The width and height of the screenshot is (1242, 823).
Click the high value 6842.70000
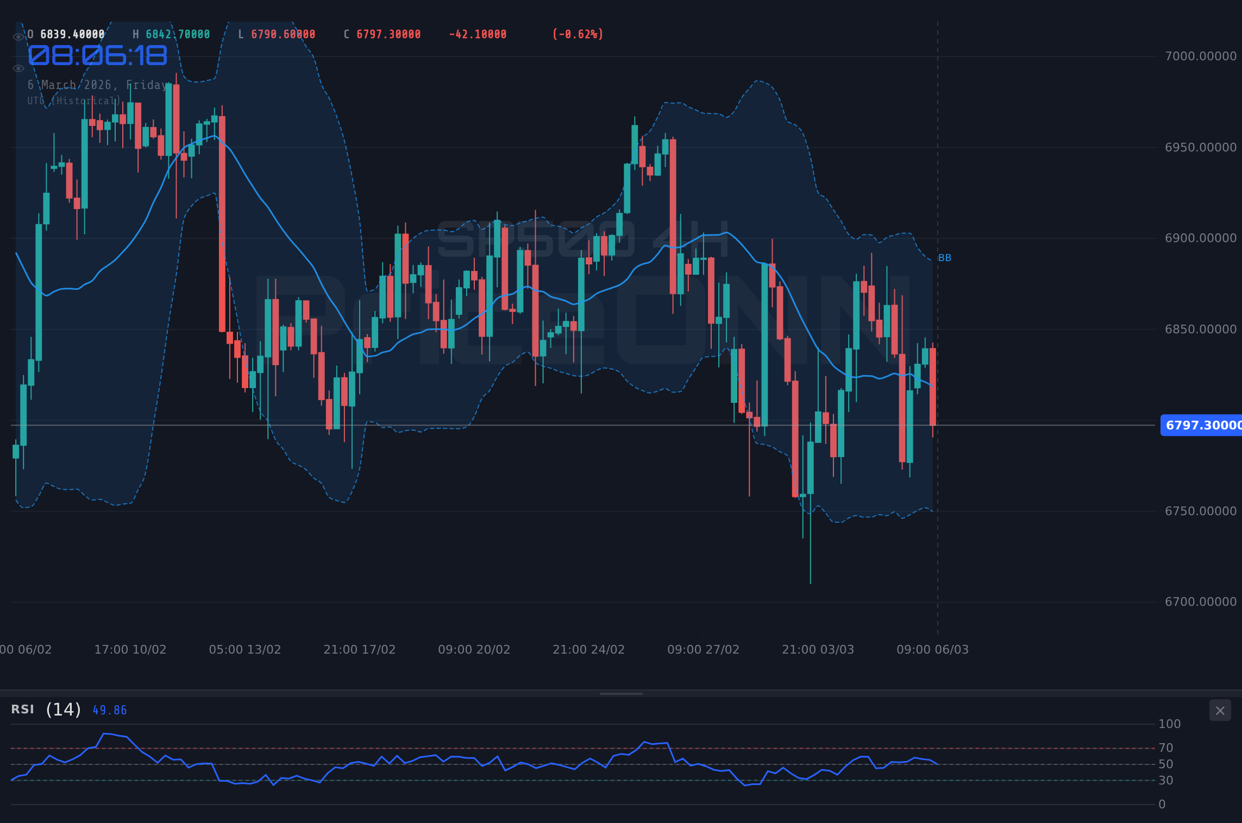click(x=178, y=34)
